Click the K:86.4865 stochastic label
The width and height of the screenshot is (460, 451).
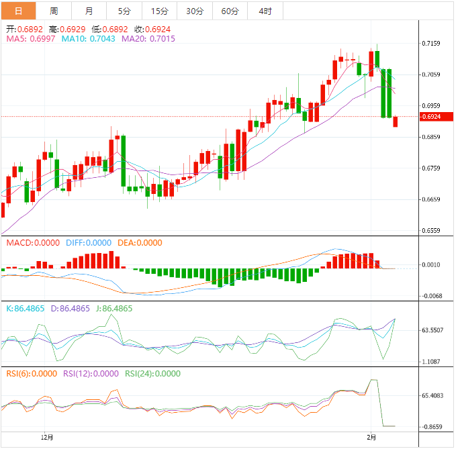pos(27,309)
